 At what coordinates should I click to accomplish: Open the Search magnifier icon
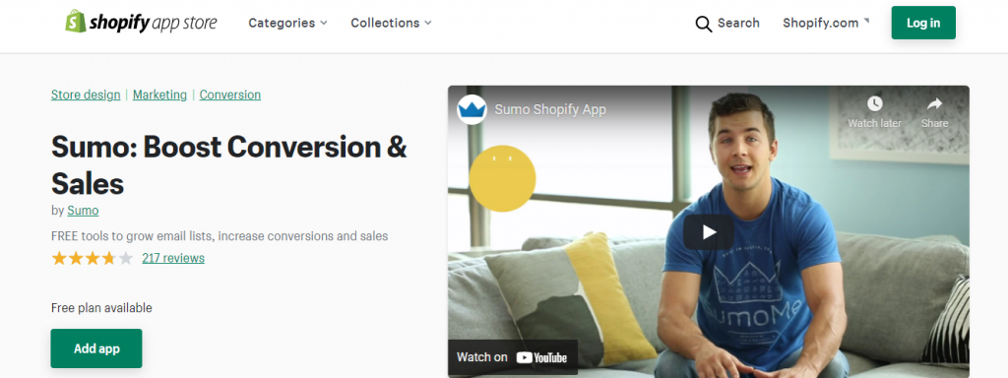point(704,24)
